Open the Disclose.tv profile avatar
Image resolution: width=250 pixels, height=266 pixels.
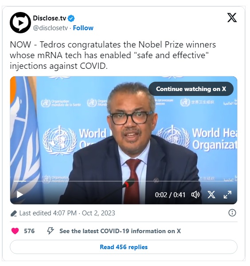tap(20, 23)
